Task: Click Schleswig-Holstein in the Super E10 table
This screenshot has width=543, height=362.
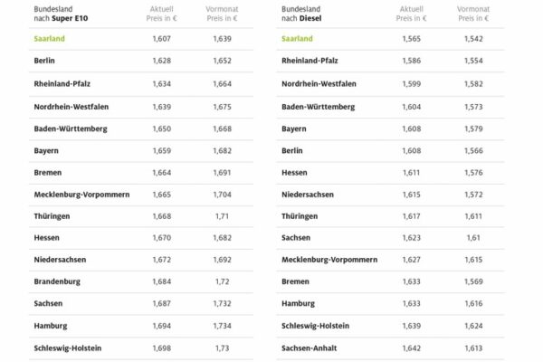Action: tap(68, 348)
